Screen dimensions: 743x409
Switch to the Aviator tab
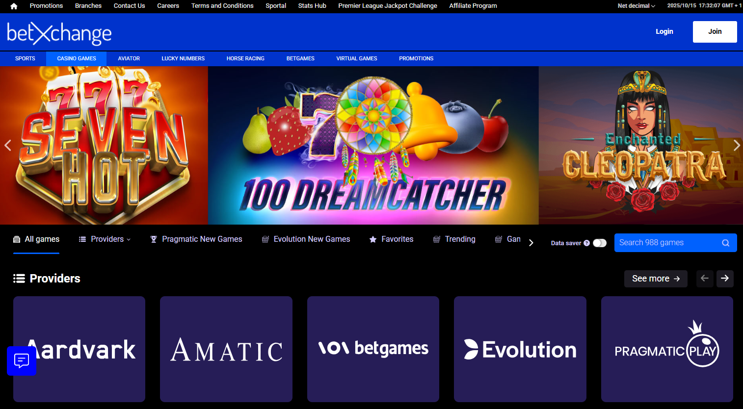pyautogui.click(x=129, y=58)
